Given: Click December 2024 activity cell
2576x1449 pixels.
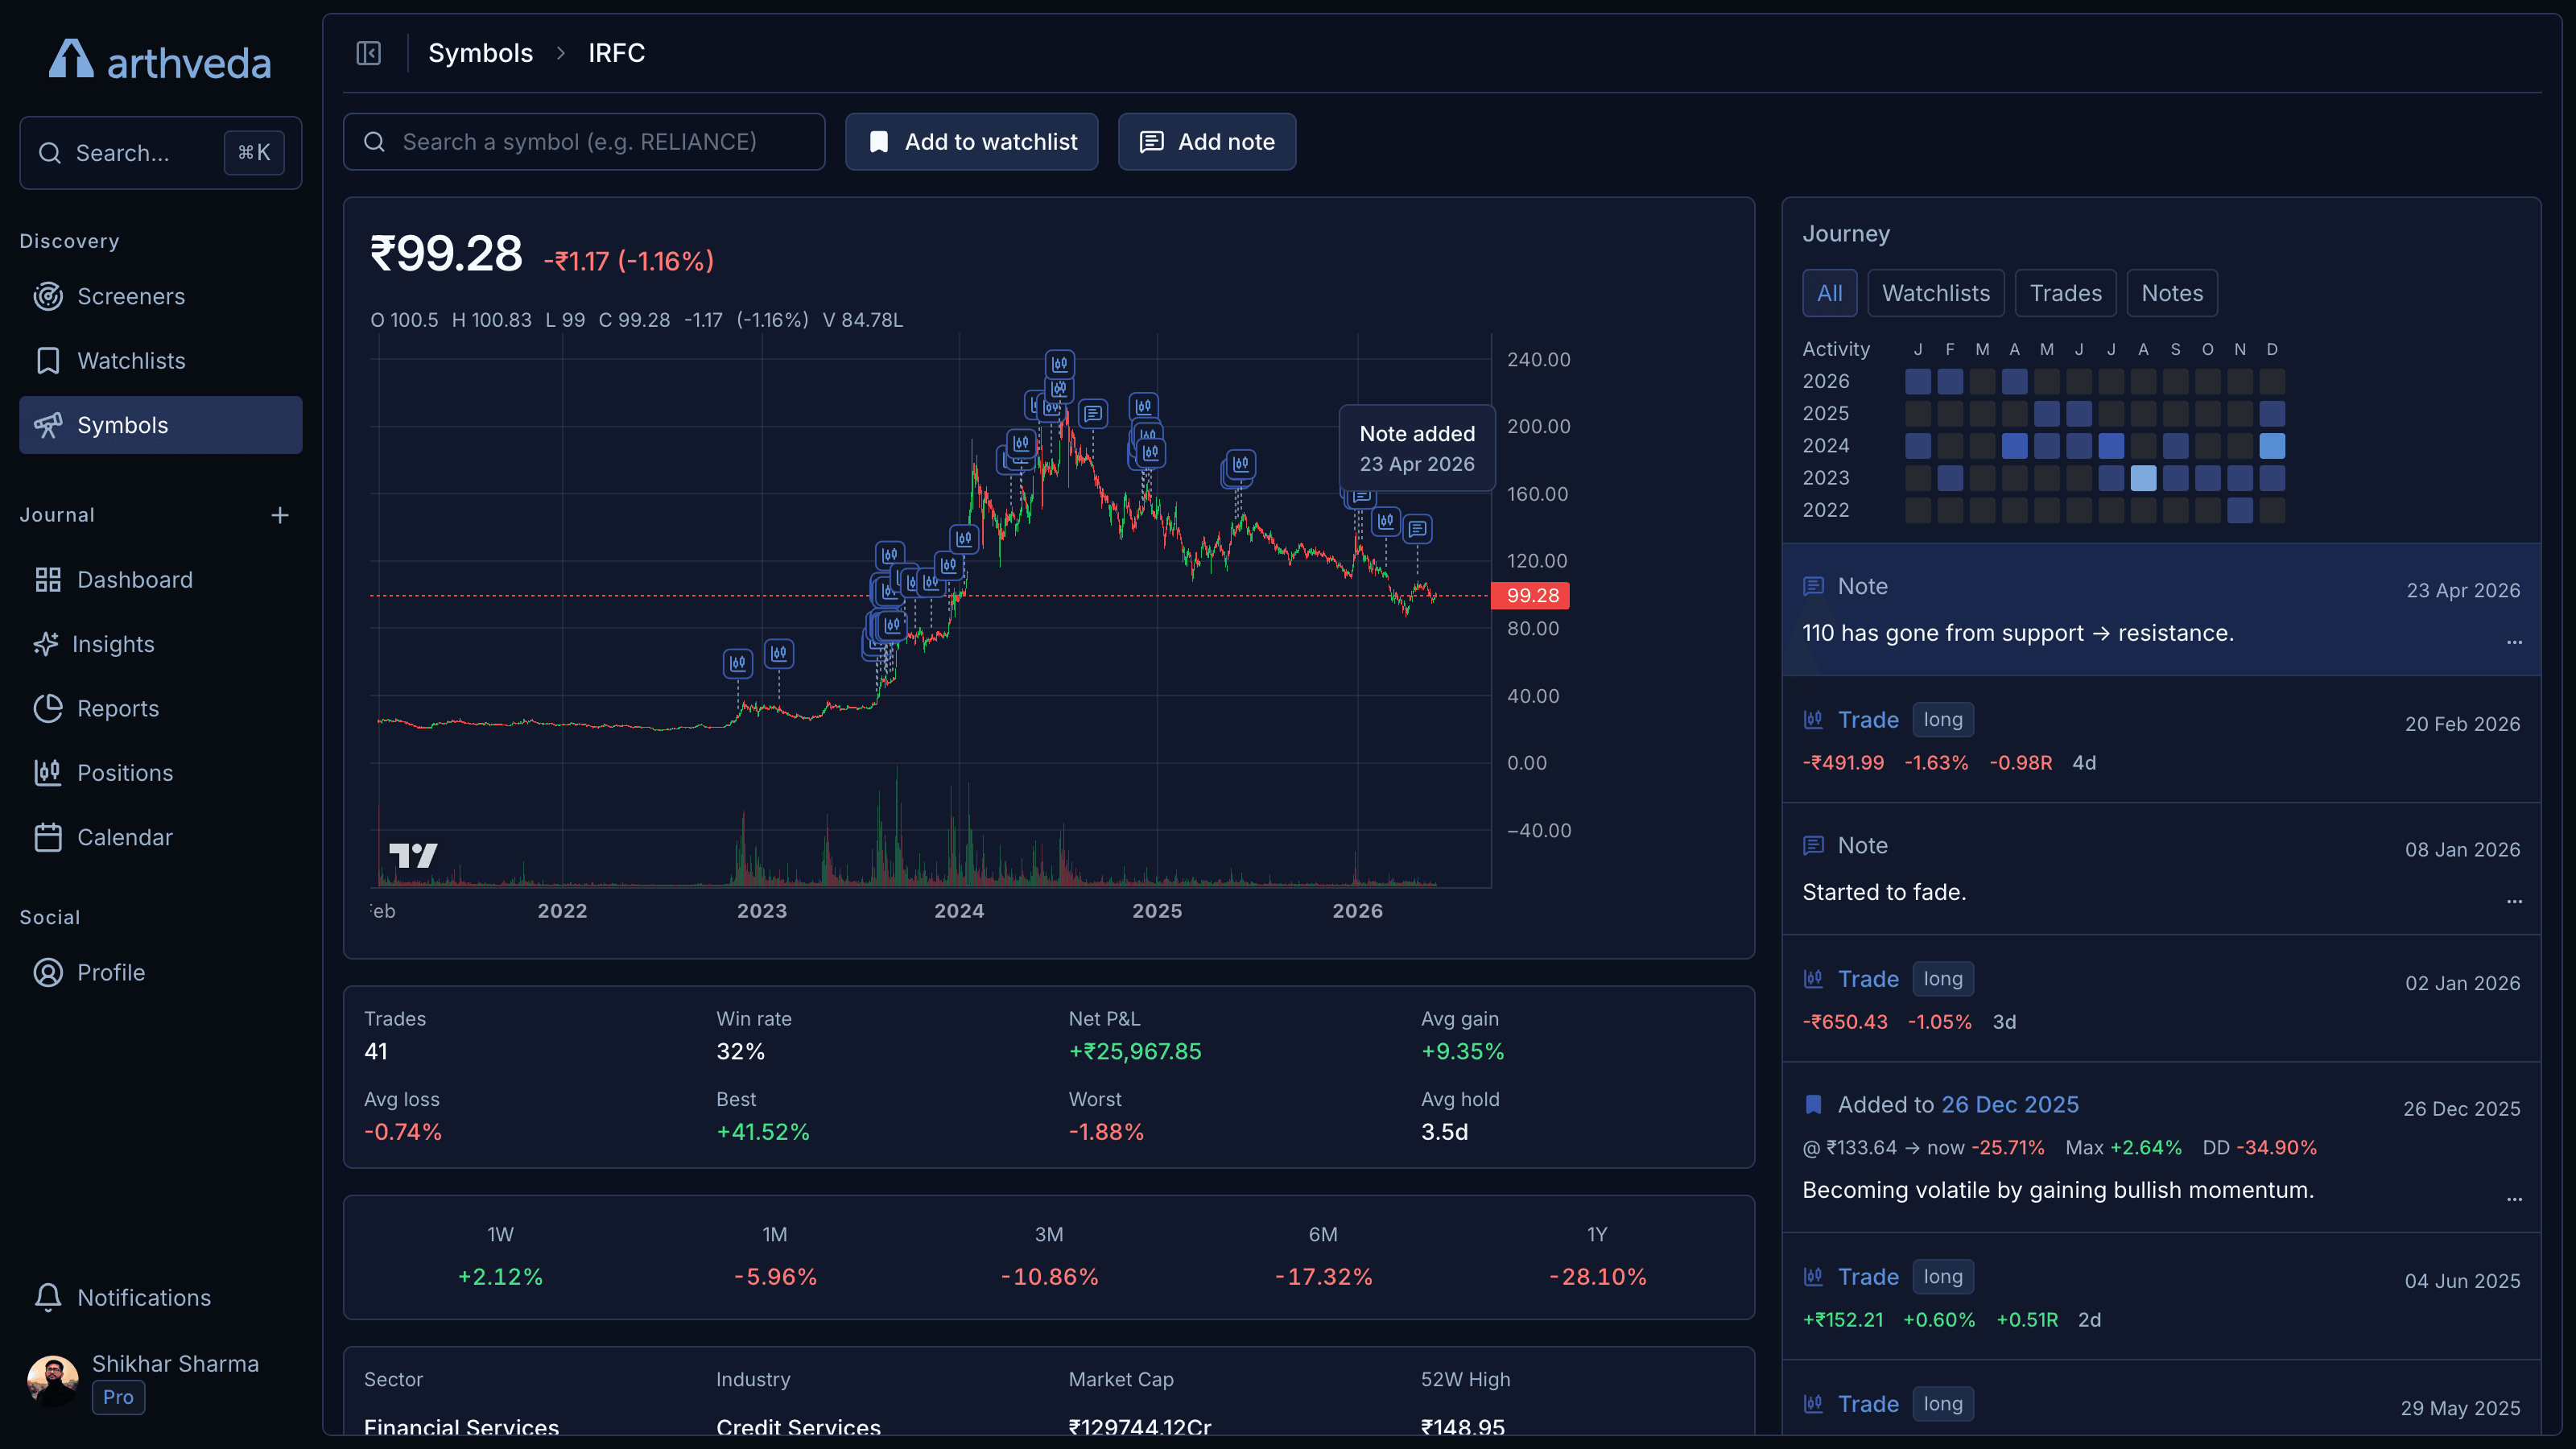Looking at the screenshot, I should click(x=2271, y=446).
